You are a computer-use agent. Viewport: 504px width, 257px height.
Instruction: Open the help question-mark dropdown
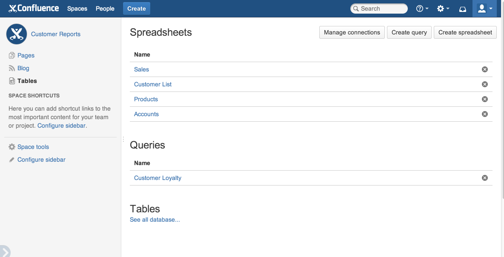(422, 9)
